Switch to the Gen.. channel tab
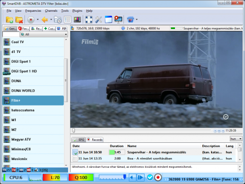This screenshot has height=184, width=245. pos(10,28)
